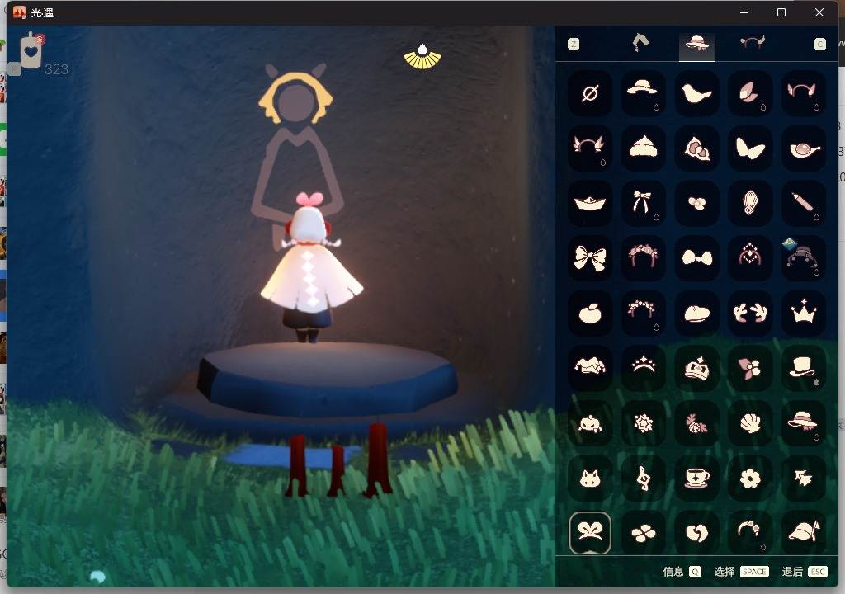
Task: Select the flower crown with large pink roses
Action: 643,258
